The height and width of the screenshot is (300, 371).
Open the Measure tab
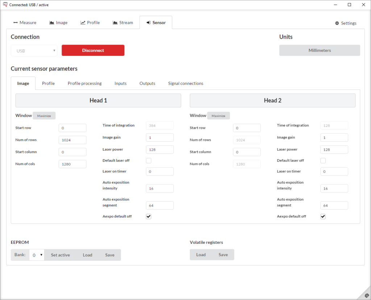[x=25, y=22]
